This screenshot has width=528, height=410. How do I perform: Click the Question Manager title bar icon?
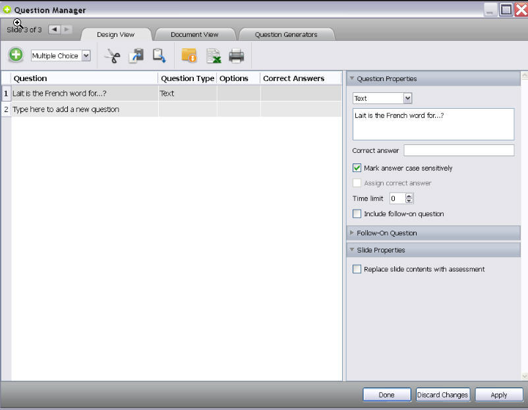[x=7, y=10]
